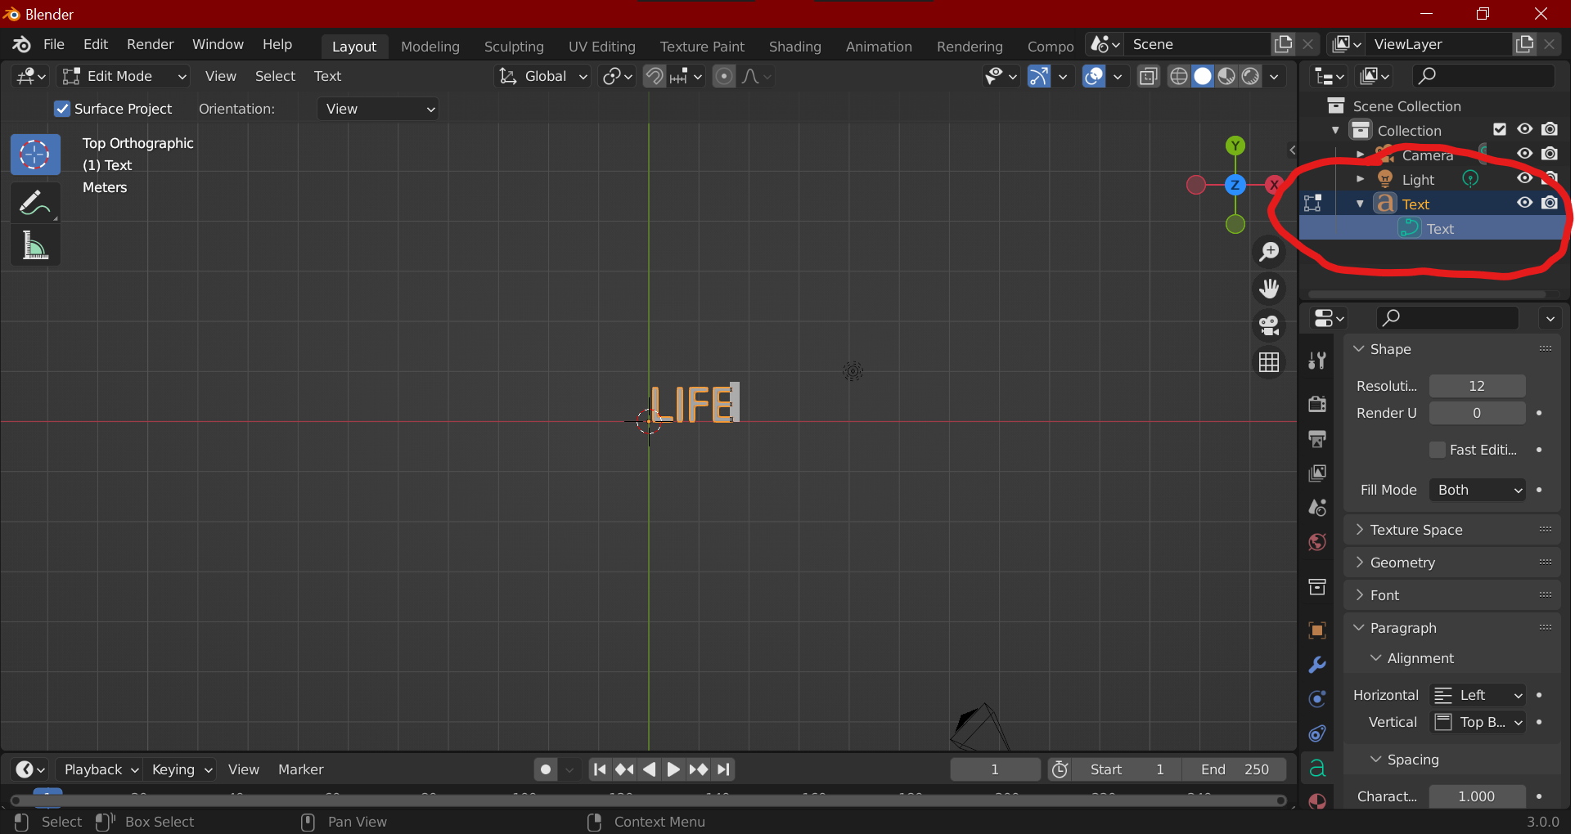
Task: Click the pan hand viewport icon
Action: click(1269, 289)
